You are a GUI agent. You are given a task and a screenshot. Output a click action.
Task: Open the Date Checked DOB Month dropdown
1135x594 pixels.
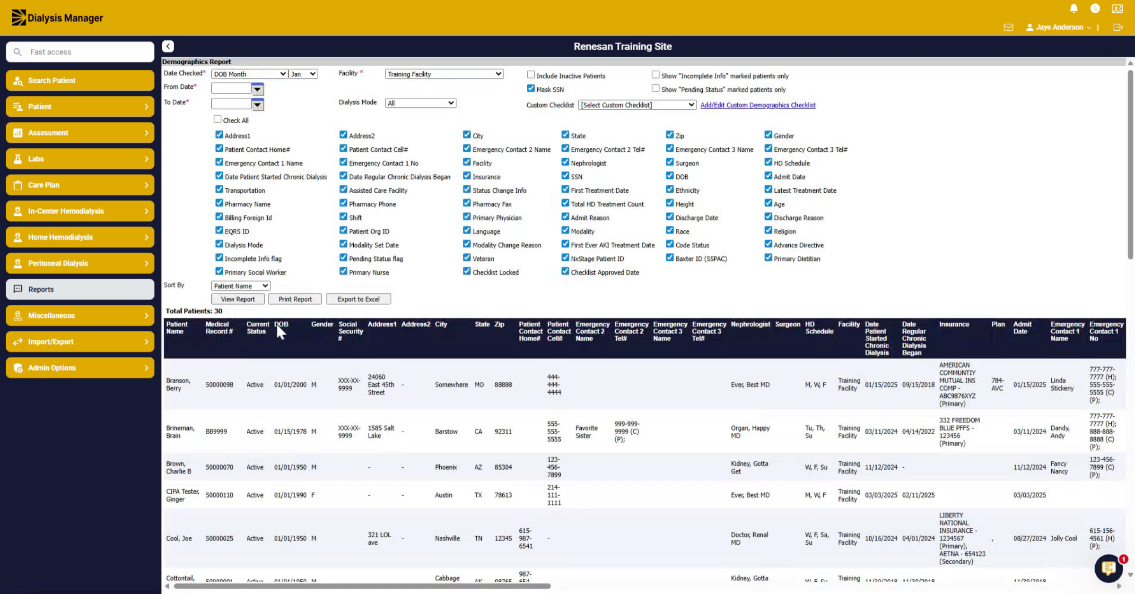tap(249, 74)
